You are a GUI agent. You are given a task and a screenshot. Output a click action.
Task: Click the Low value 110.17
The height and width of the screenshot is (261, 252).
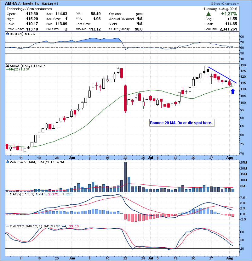32,24
